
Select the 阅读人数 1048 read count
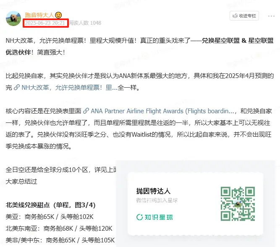(x=85, y=23)
